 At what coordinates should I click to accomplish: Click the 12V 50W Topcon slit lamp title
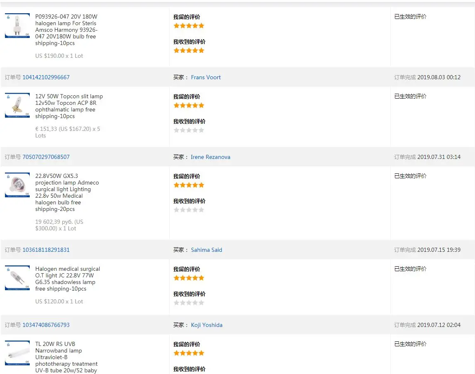tap(69, 106)
